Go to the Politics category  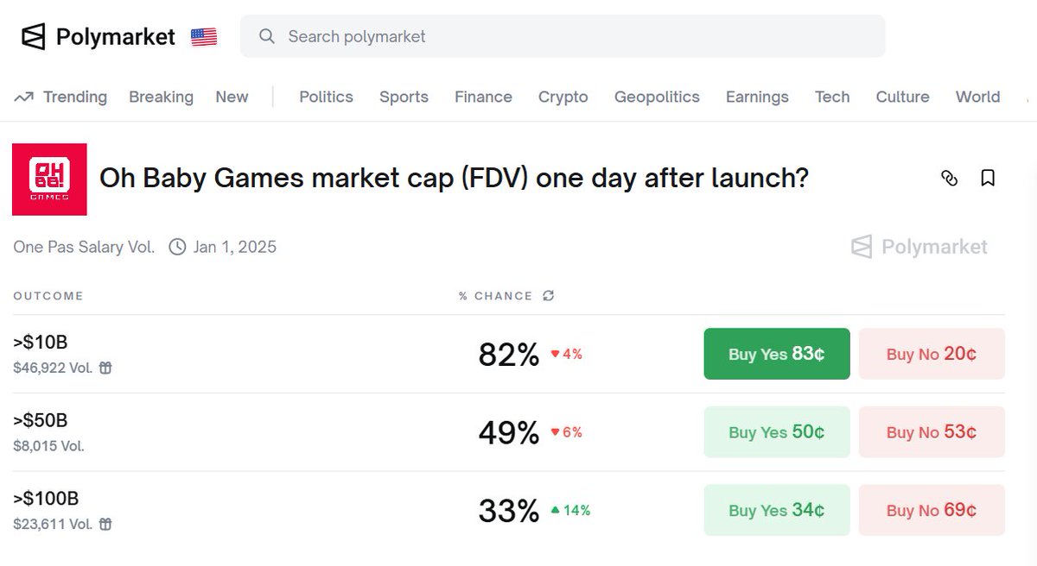pyautogui.click(x=326, y=97)
